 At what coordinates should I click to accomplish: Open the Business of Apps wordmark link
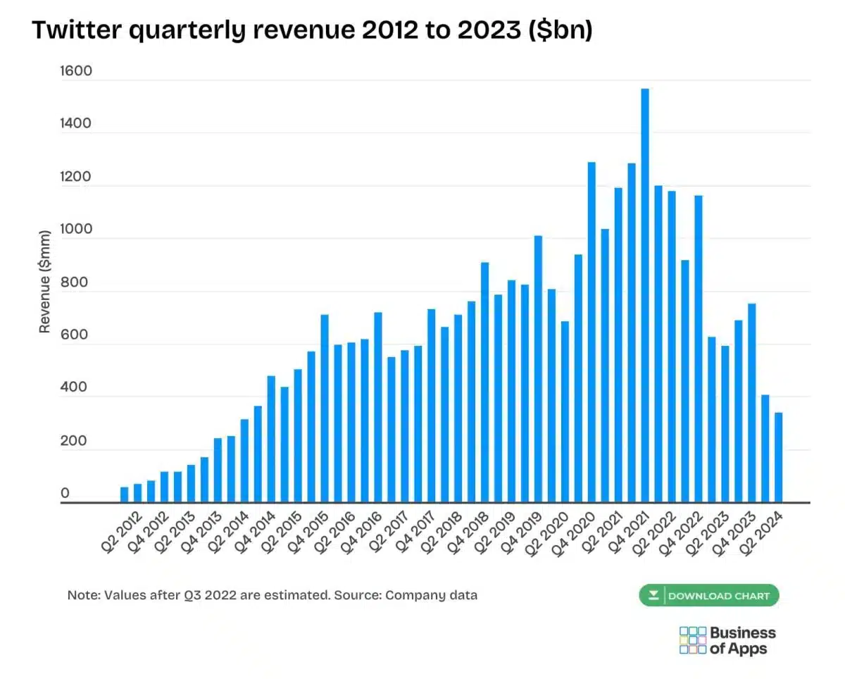click(x=742, y=640)
